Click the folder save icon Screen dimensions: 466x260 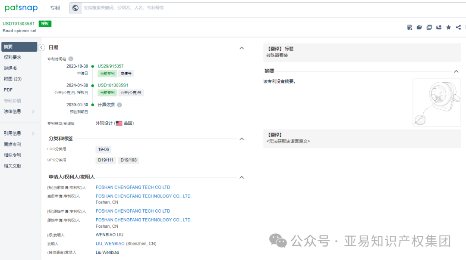coord(419,27)
